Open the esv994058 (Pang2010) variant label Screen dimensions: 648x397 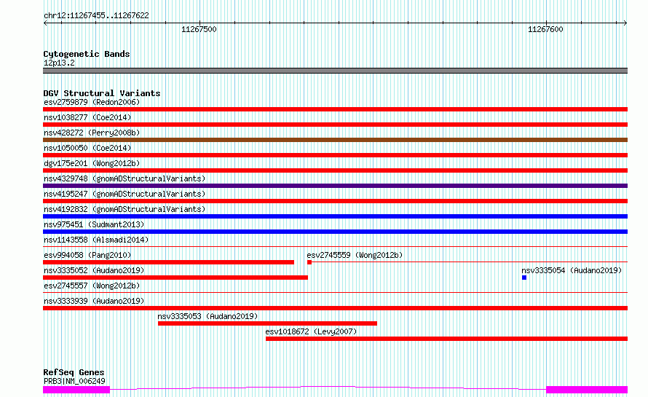click(x=87, y=255)
